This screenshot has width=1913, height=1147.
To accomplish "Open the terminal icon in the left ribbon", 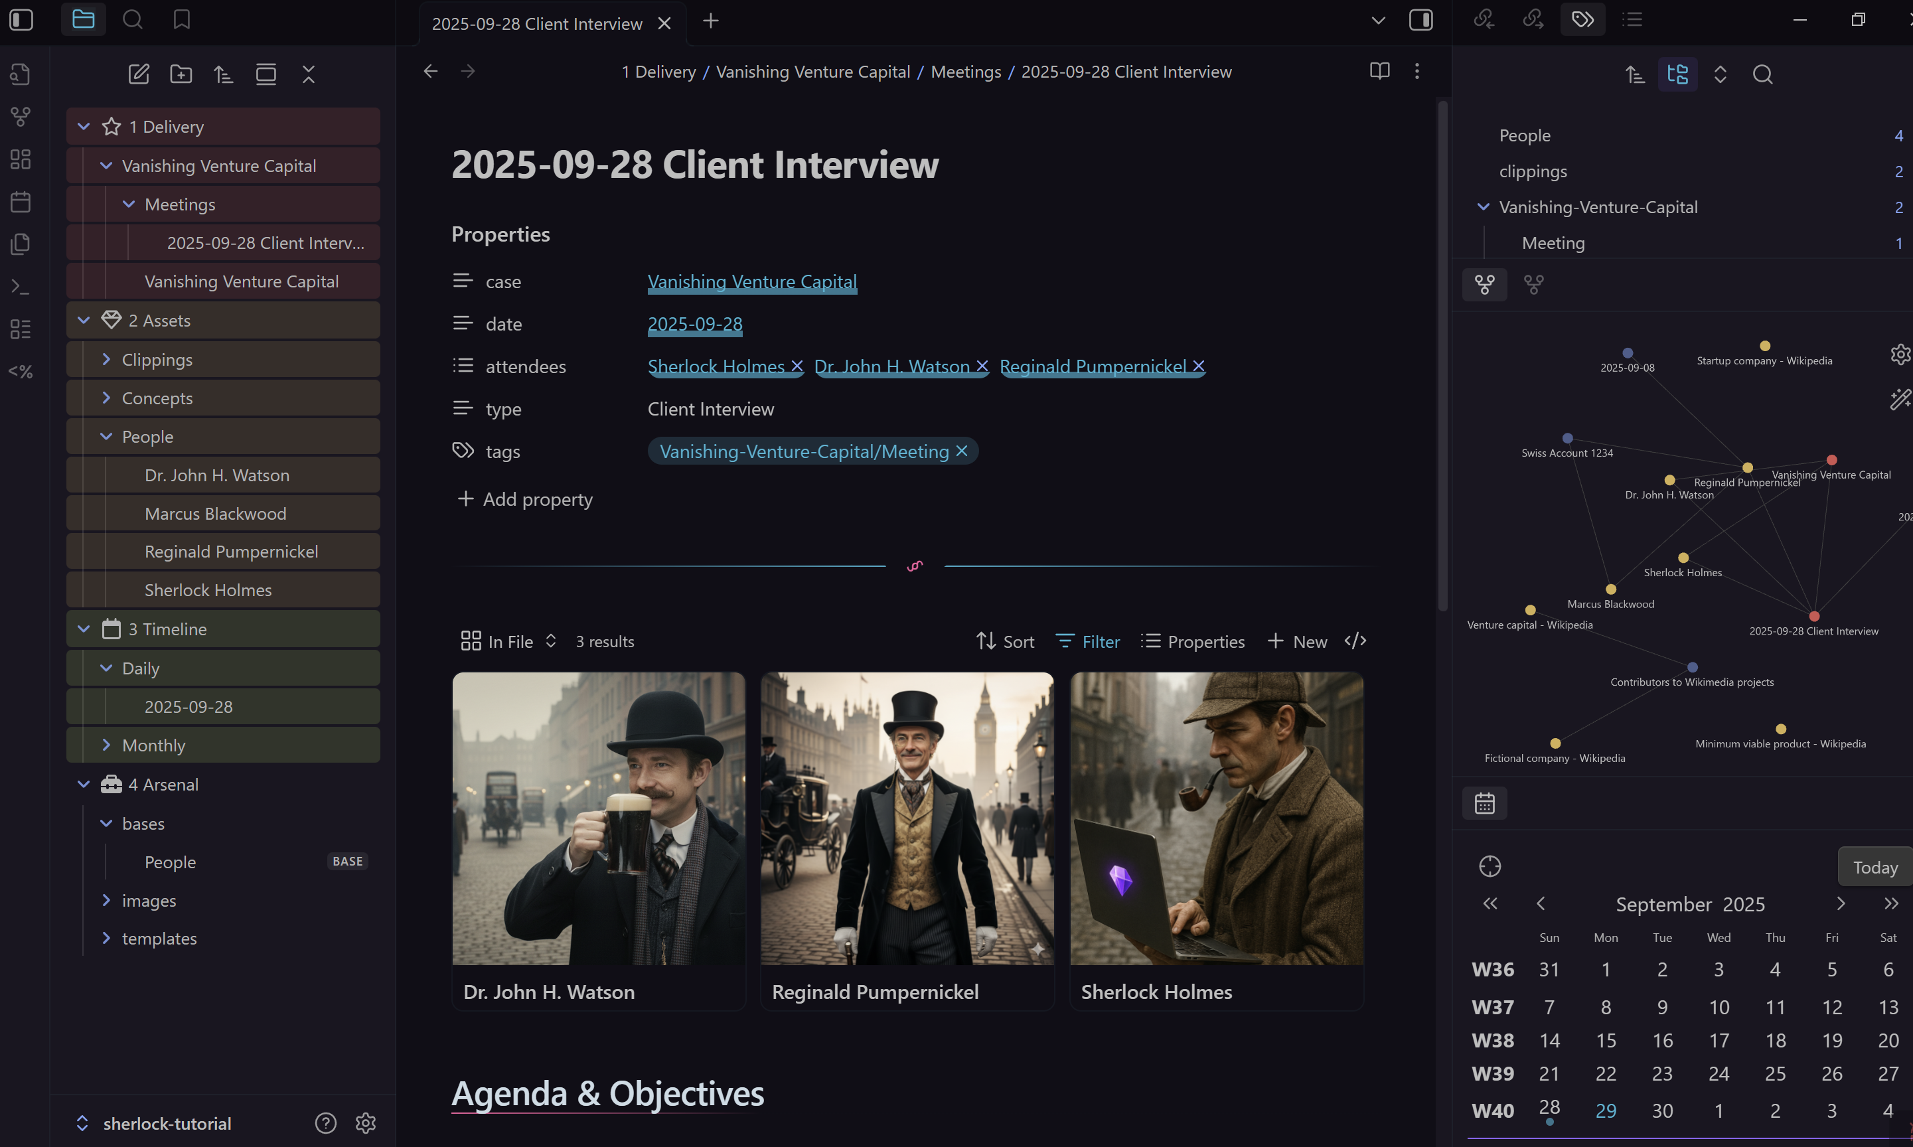I will point(19,286).
